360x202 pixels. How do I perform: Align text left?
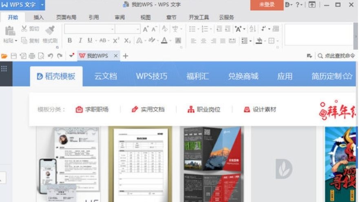[194, 41]
